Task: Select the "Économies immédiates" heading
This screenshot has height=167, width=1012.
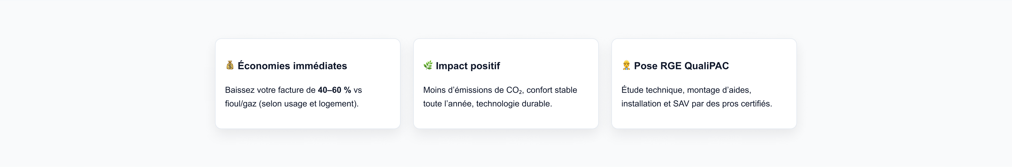Action: (x=292, y=66)
